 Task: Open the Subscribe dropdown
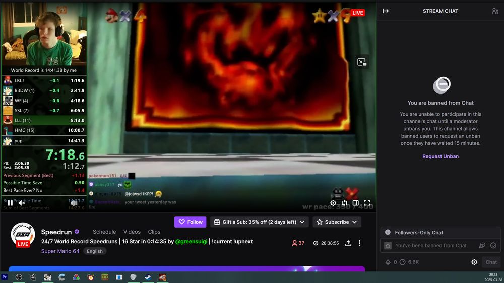[x=337, y=222]
